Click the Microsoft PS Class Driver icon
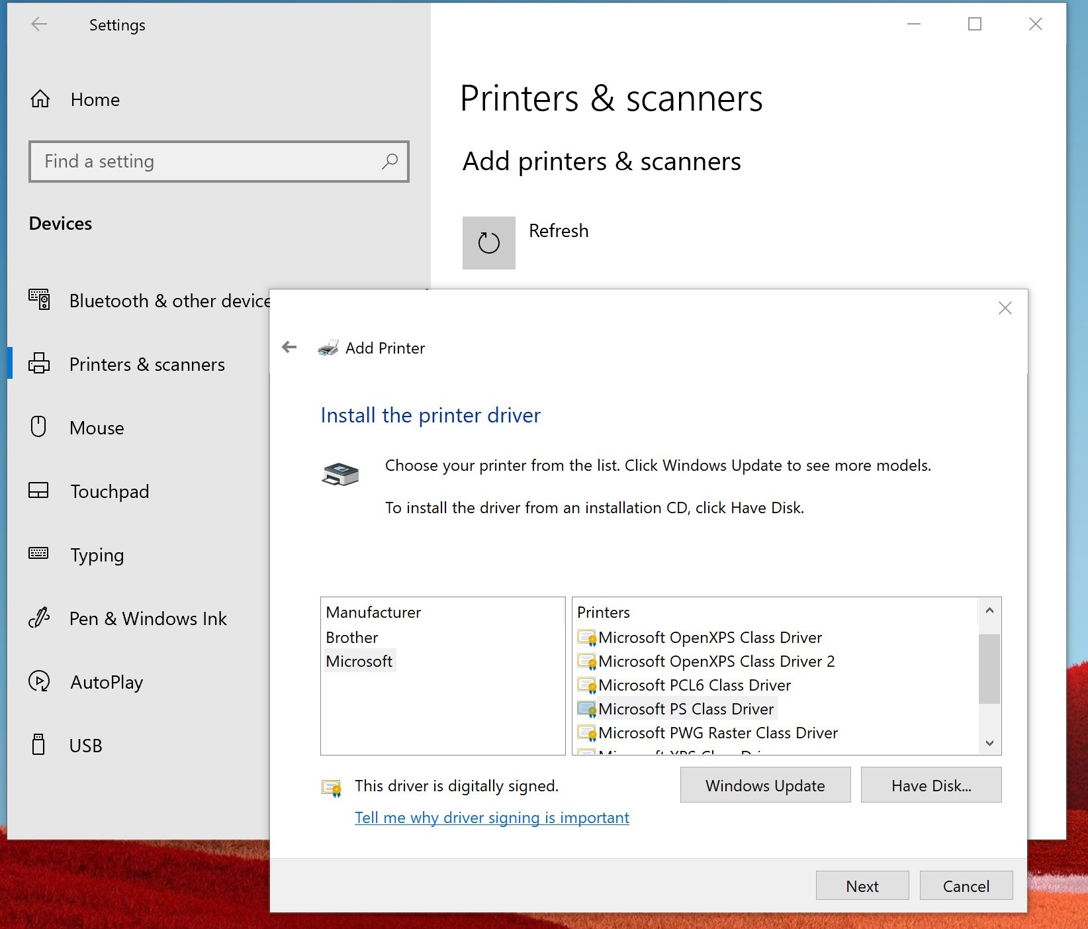This screenshot has height=929, width=1088. [x=587, y=709]
